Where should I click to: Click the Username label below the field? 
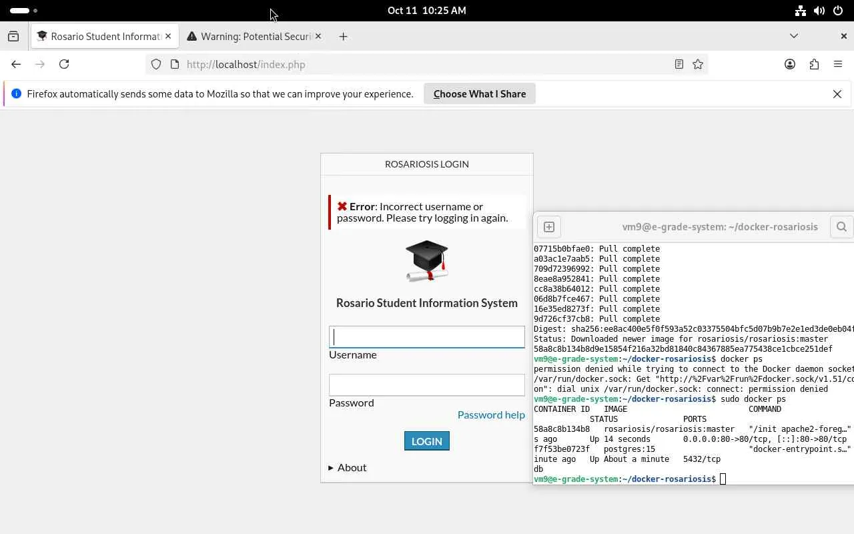click(353, 354)
